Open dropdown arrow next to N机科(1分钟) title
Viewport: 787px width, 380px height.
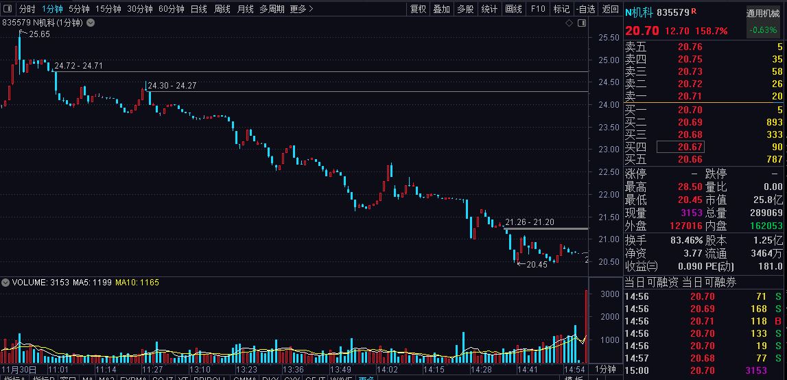click(x=91, y=23)
